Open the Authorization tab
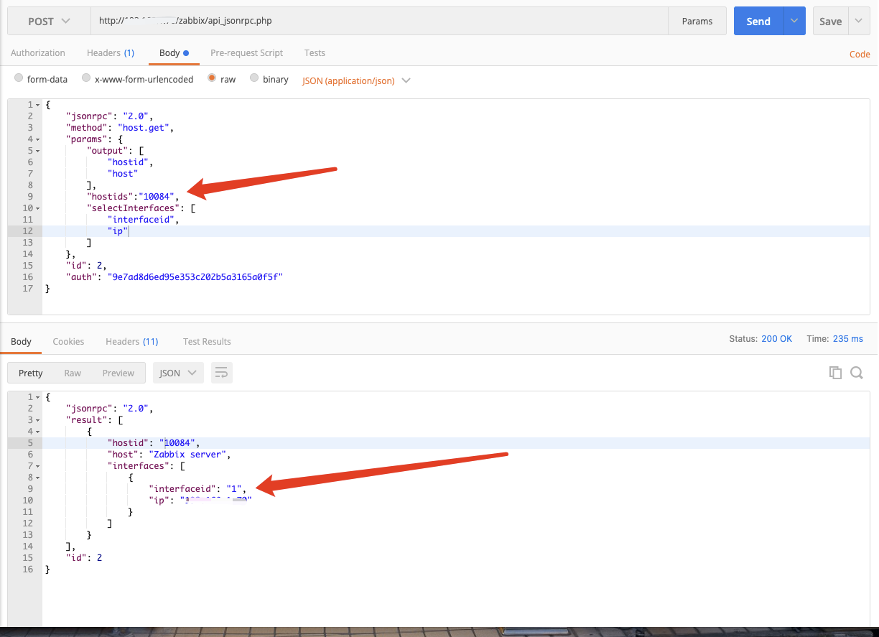Viewport: 879px width, 637px height. pyautogui.click(x=38, y=53)
